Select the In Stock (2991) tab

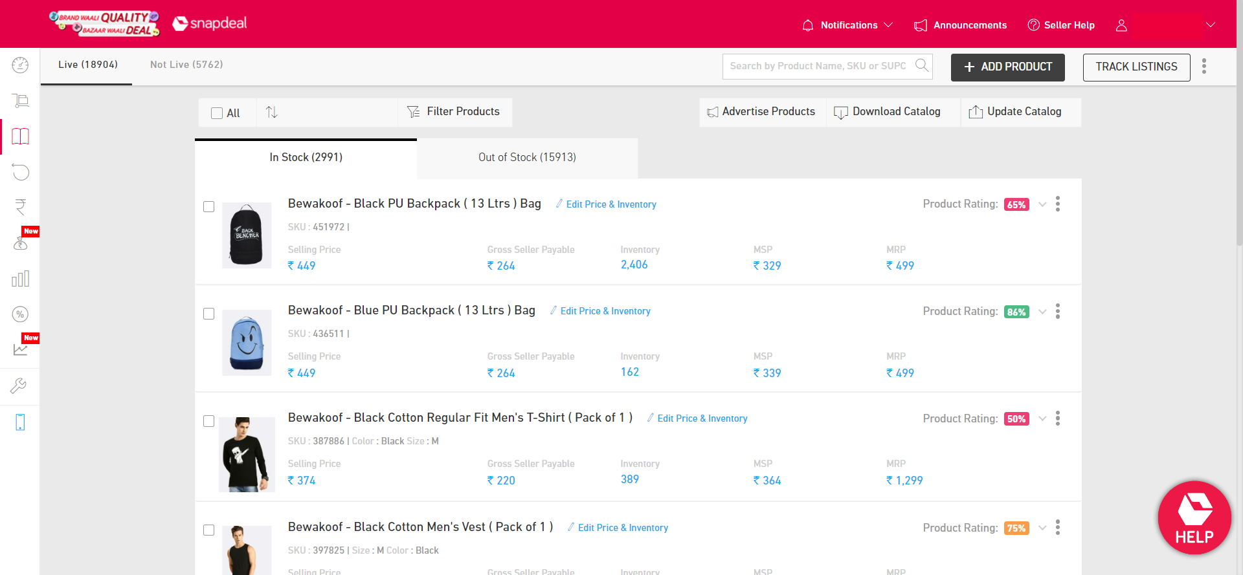(x=306, y=157)
